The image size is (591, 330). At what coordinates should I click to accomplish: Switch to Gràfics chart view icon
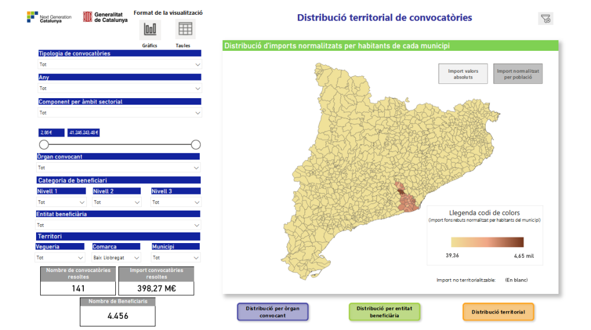pos(150,29)
